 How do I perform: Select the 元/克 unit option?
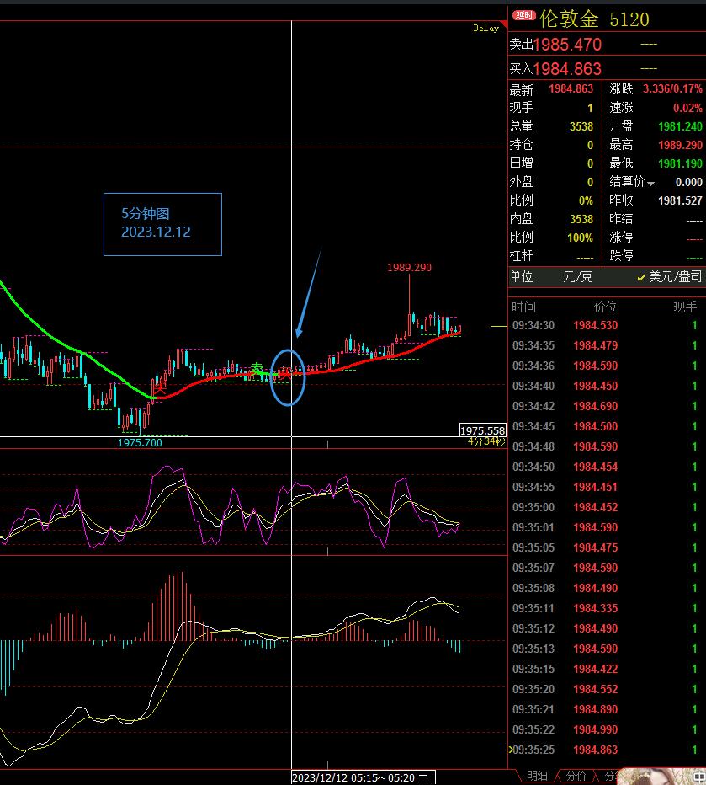577,276
